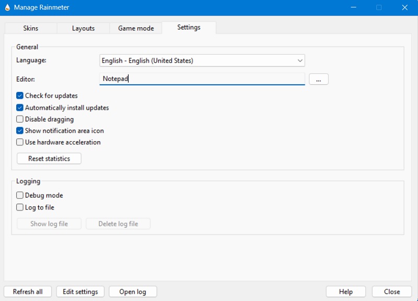Click the Reset statistics button
Image resolution: width=418 pixels, height=301 pixels.
(x=49, y=158)
